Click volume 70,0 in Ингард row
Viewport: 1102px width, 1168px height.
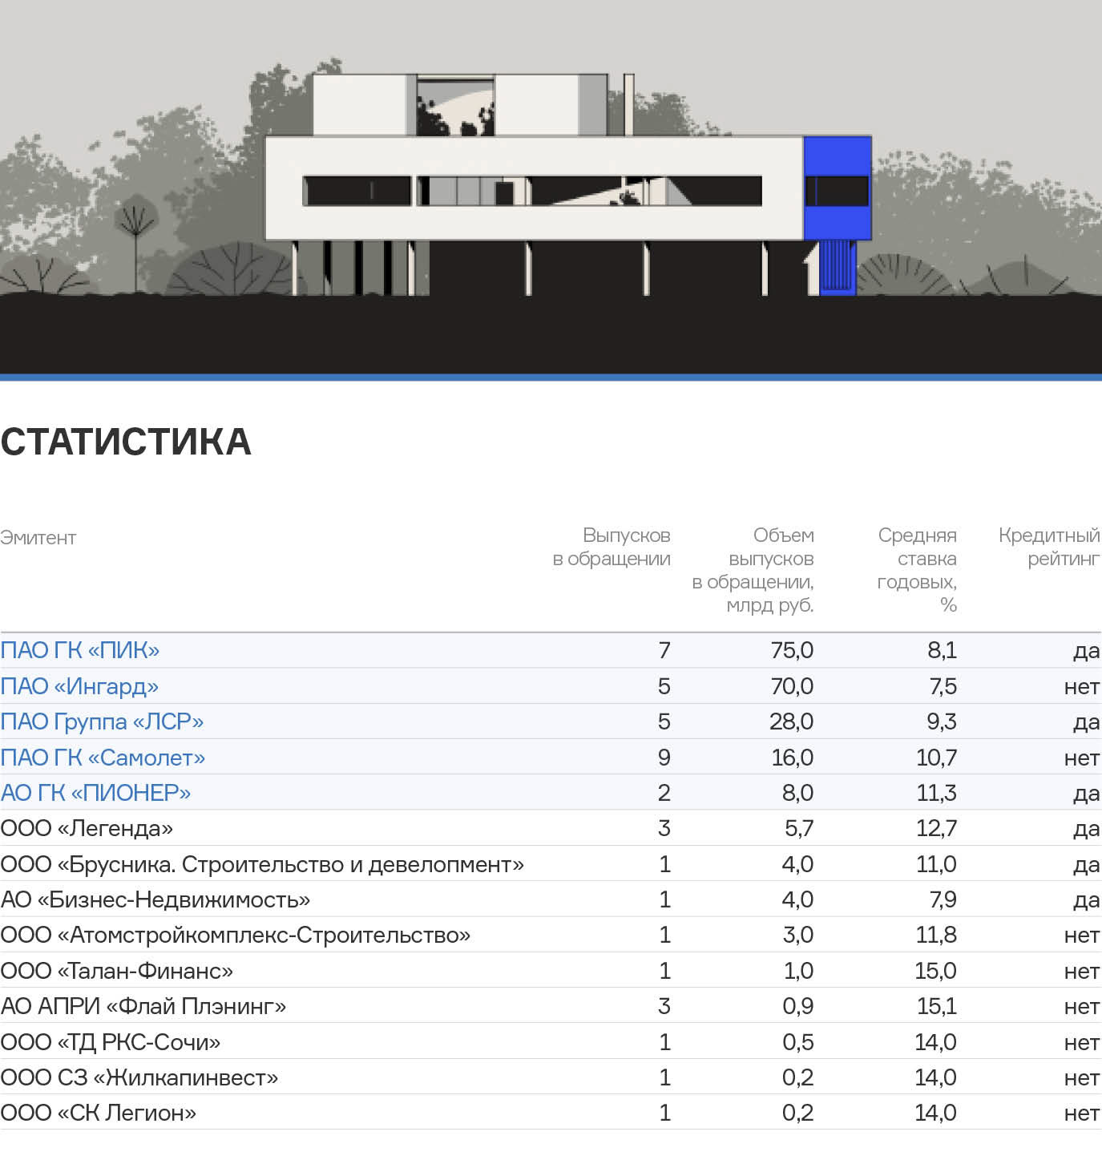[x=792, y=686]
